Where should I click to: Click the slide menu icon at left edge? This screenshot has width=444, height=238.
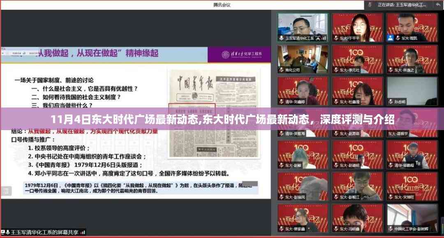click(6, 190)
